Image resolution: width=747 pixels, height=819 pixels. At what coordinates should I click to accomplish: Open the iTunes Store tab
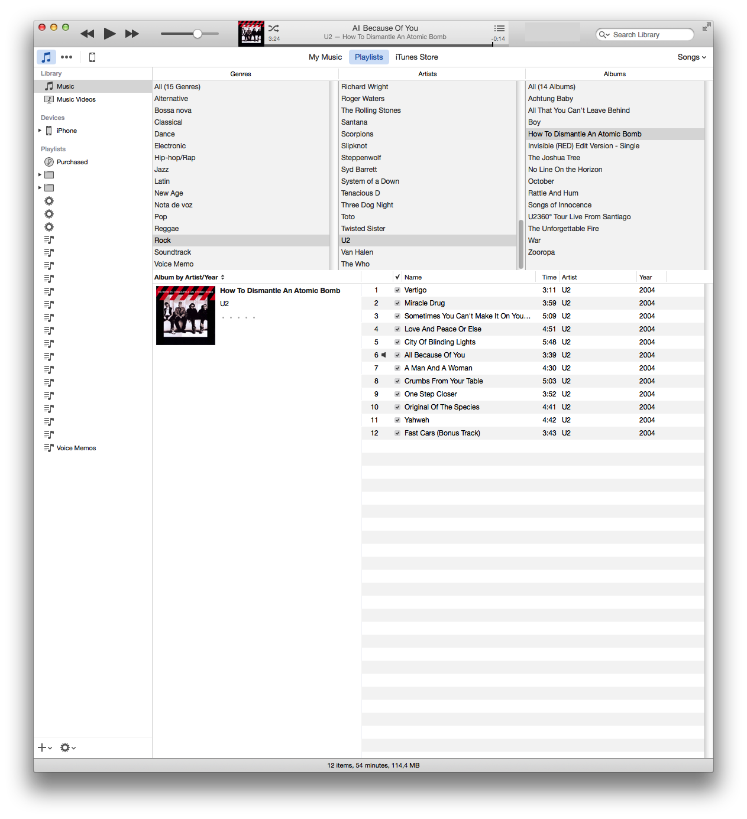tap(417, 57)
